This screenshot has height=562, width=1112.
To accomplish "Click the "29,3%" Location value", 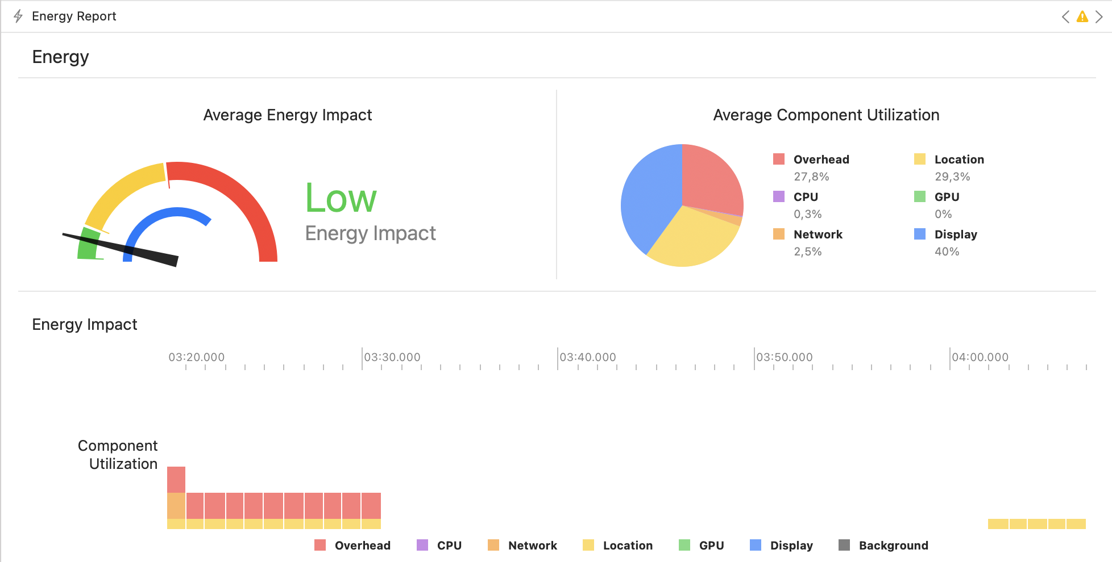I will [x=952, y=177].
